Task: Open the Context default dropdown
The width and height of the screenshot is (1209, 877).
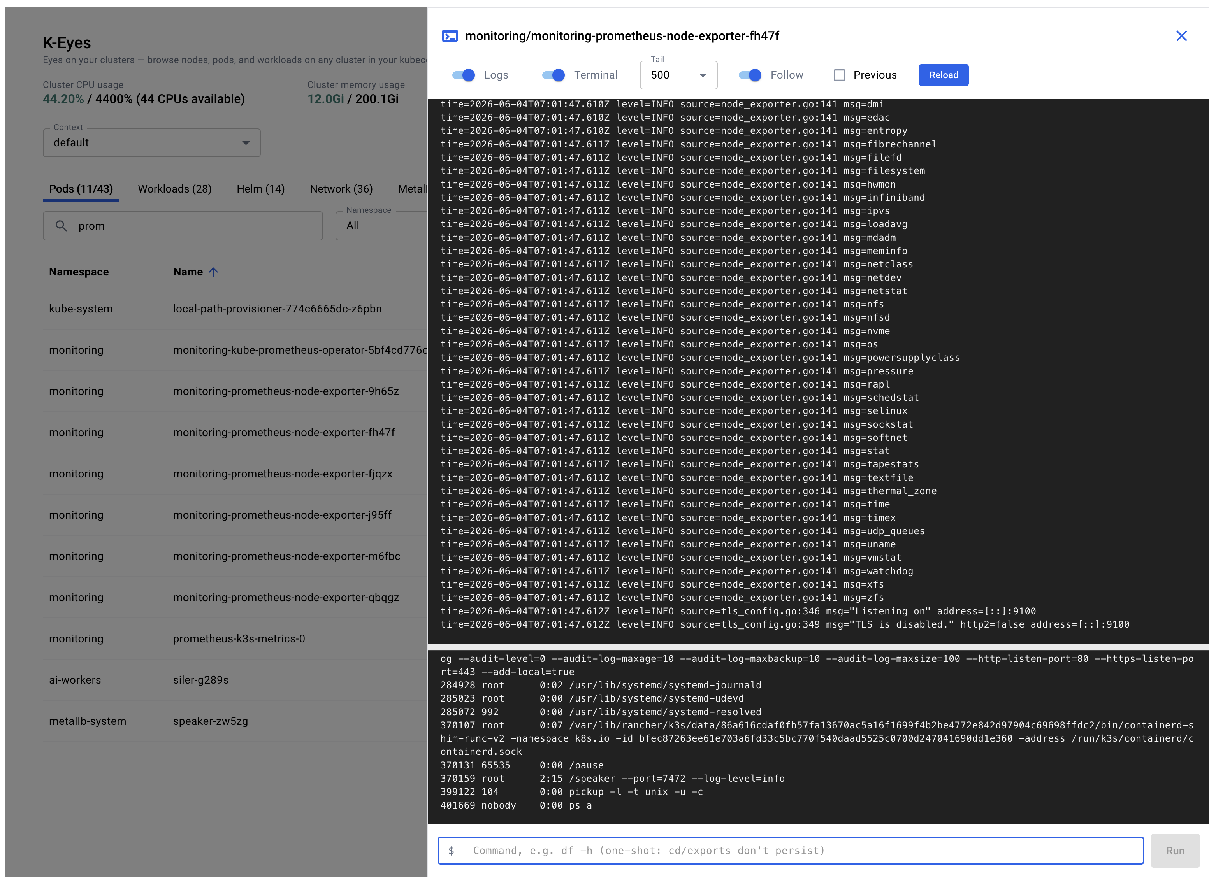Action: pyautogui.click(x=151, y=143)
